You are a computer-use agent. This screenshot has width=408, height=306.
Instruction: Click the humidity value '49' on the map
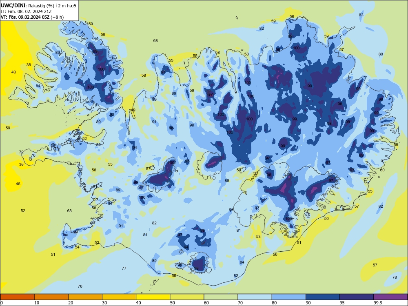click(x=133, y=110)
